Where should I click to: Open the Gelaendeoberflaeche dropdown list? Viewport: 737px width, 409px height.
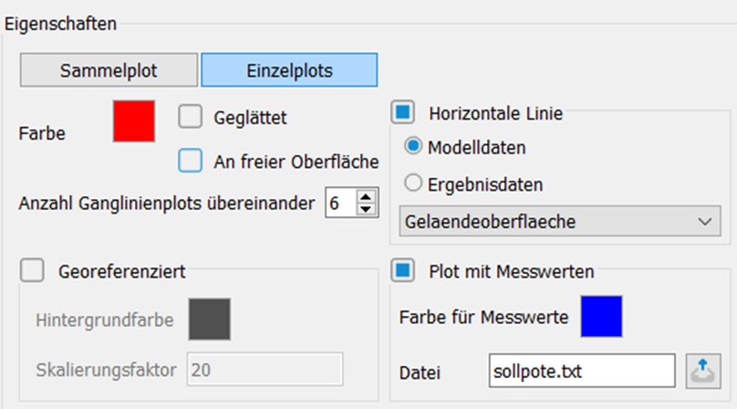point(560,221)
